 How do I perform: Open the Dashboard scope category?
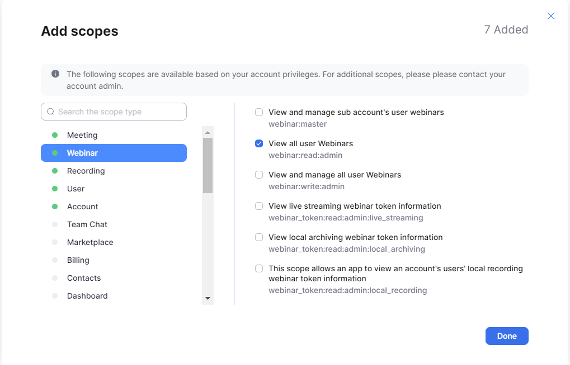[87, 296]
